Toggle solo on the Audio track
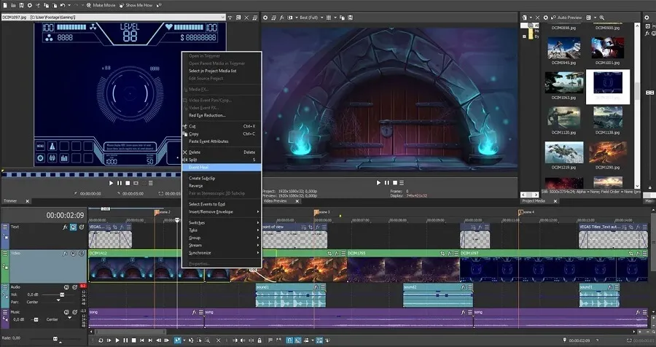Viewport: 656px width, 347px height. [74, 287]
